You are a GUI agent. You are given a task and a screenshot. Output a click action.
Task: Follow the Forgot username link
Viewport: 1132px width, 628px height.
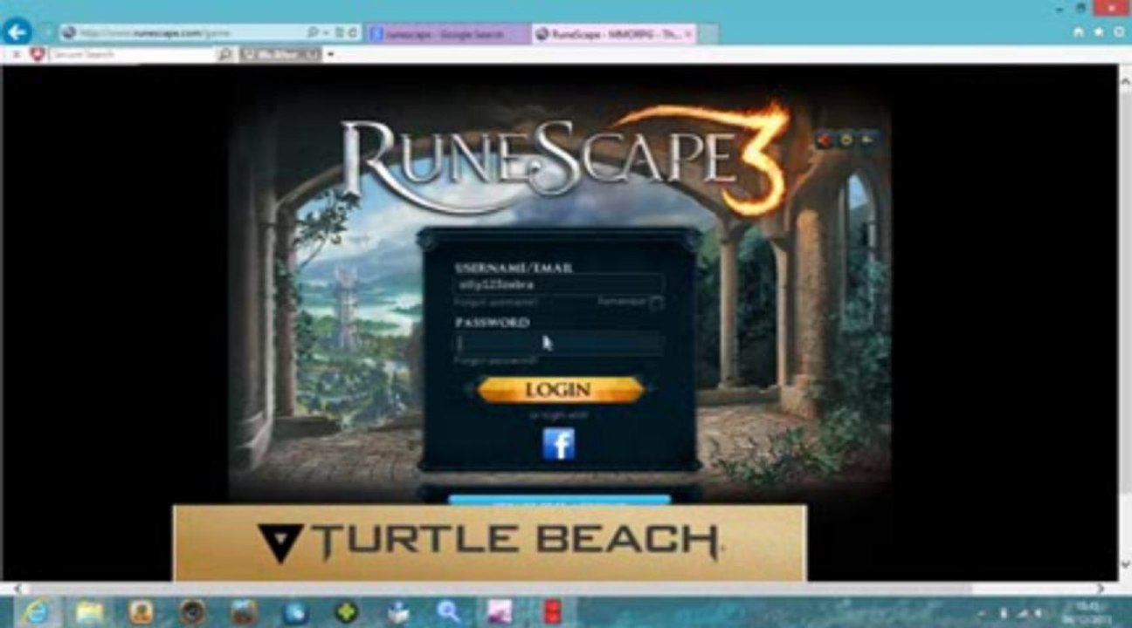(496, 303)
